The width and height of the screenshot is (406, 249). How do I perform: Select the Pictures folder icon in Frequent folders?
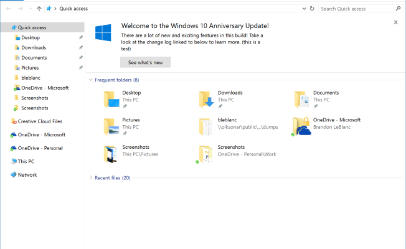coord(111,127)
